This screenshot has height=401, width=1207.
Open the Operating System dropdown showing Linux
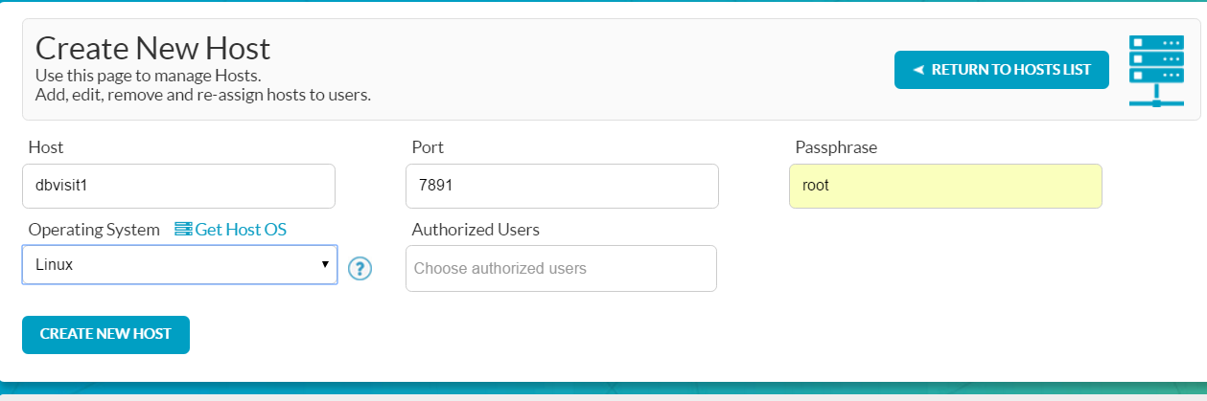[179, 264]
